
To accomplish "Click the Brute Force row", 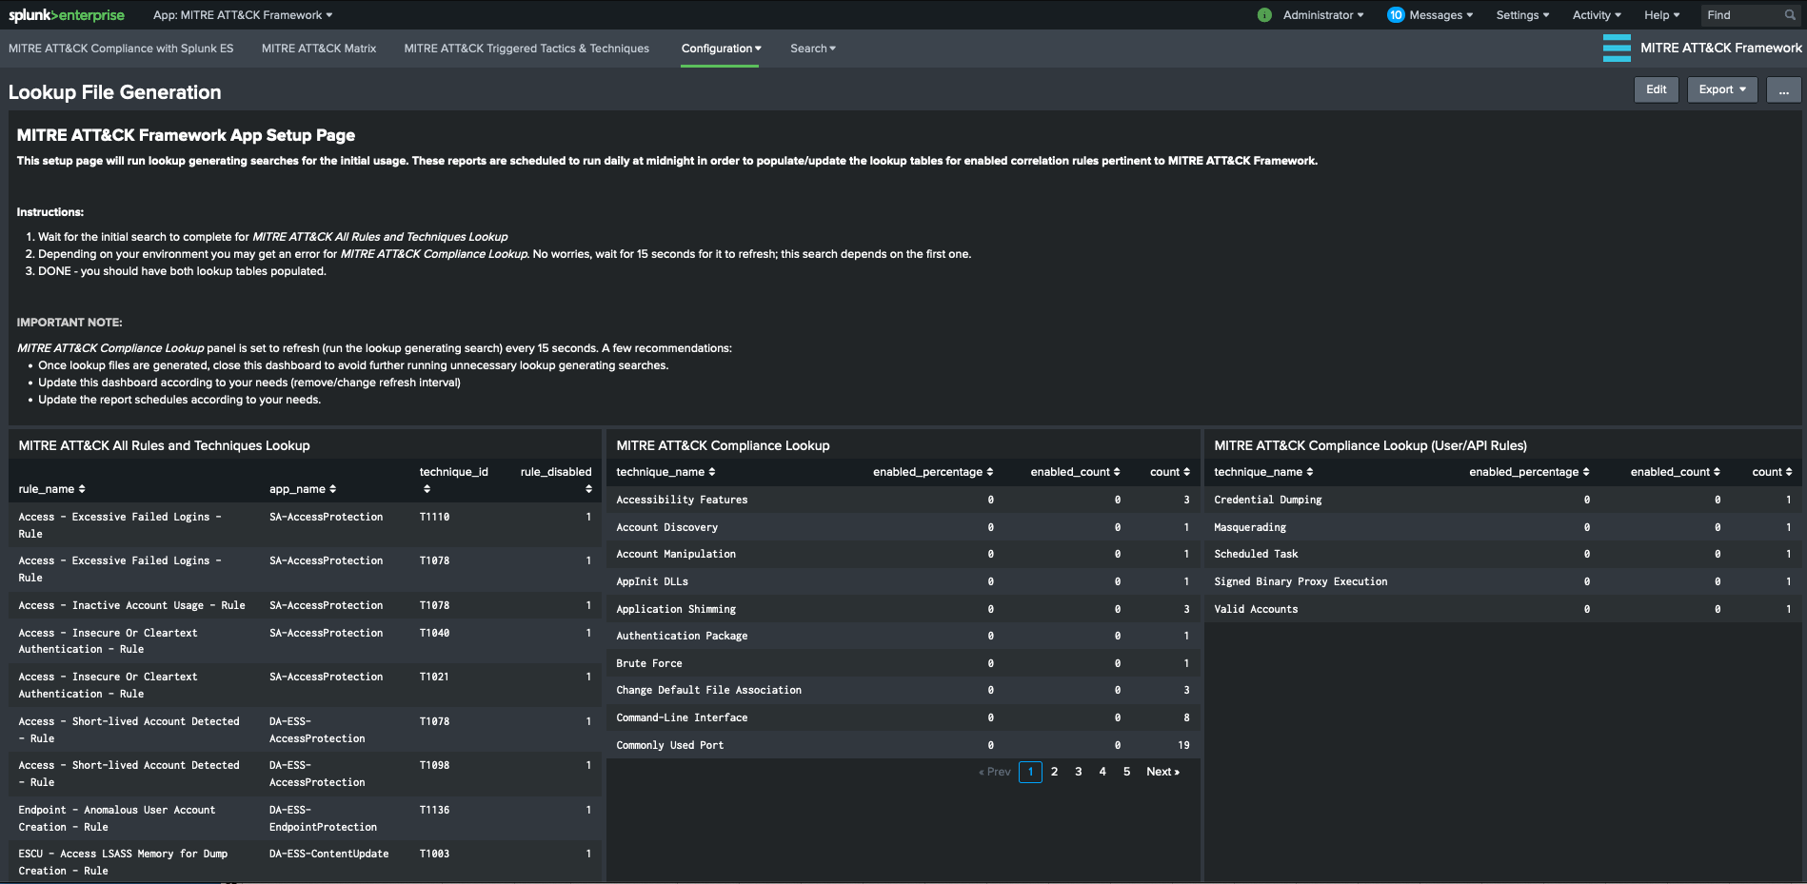I will [903, 663].
